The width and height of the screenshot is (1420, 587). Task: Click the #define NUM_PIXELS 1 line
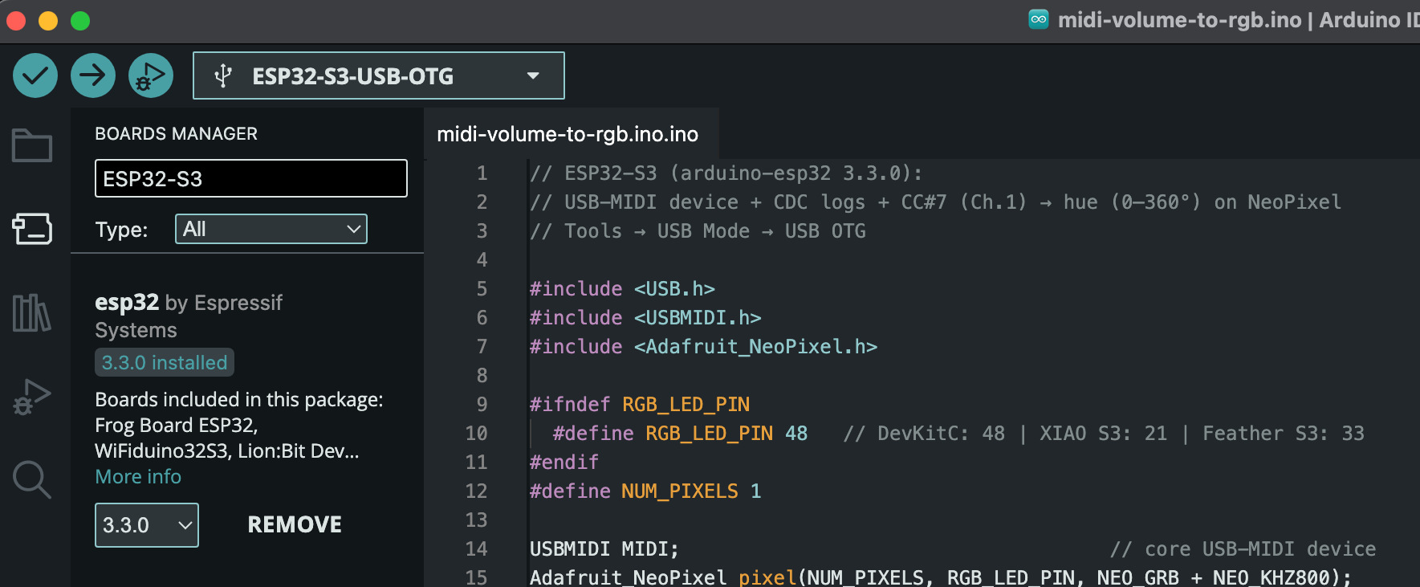[645, 491]
